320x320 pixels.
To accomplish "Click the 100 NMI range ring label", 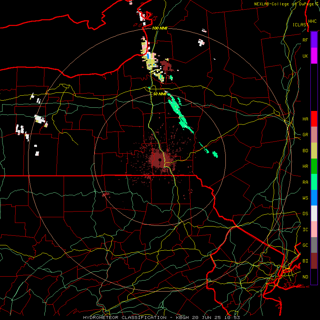I will 160,28.
